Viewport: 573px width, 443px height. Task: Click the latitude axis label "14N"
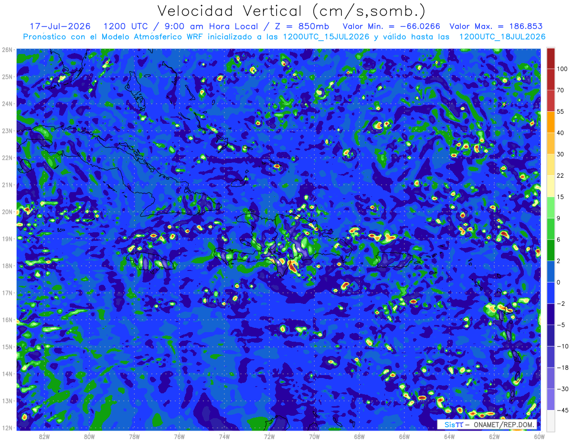[x=7, y=374]
